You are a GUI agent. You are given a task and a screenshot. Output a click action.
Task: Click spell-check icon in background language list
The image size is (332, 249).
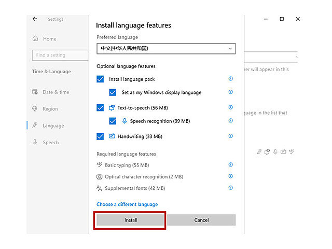pyautogui.click(x=292, y=151)
